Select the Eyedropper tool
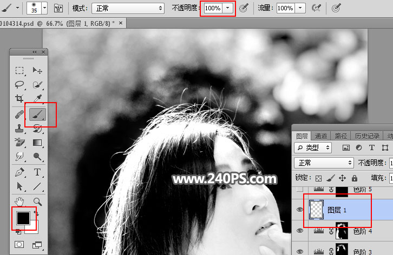This screenshot has height=255, width=393. point(37,99)
